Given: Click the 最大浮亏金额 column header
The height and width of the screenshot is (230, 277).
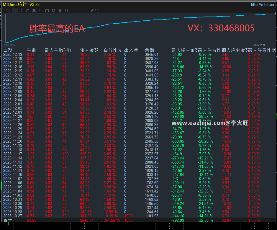Looking at the screenshot, I should 185,50.
